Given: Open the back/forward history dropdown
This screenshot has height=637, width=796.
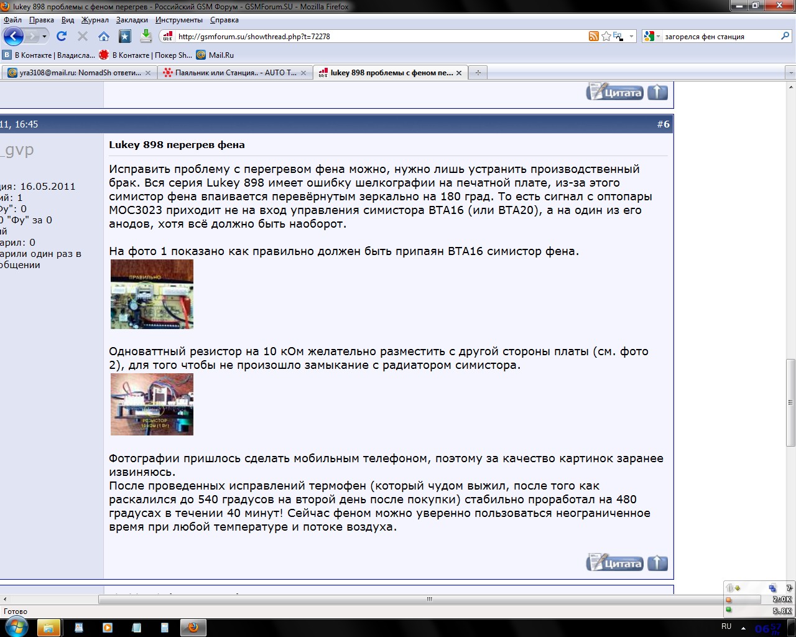Looking at the screenshot, I should click(44, 36).
